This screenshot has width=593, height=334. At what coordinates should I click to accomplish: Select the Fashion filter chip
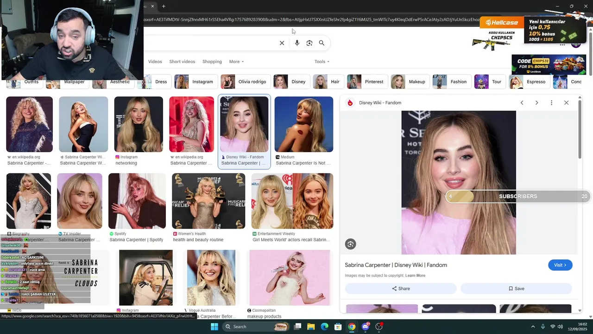[x=451, y=82]
